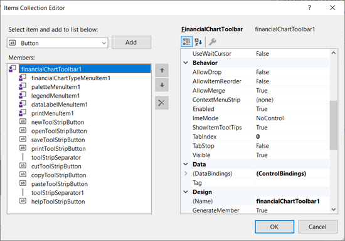
Task: Collapse the Behavior category
Action: 186,63
